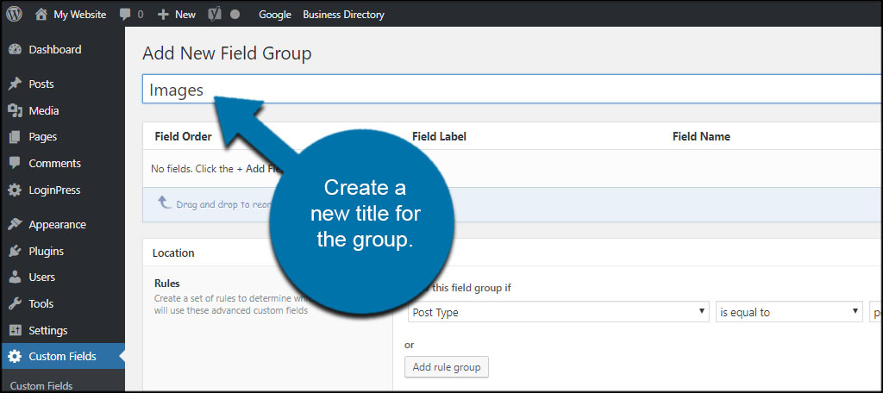Click the Plugins plug icon
This screenshot has width=883, height=393.
15,252
